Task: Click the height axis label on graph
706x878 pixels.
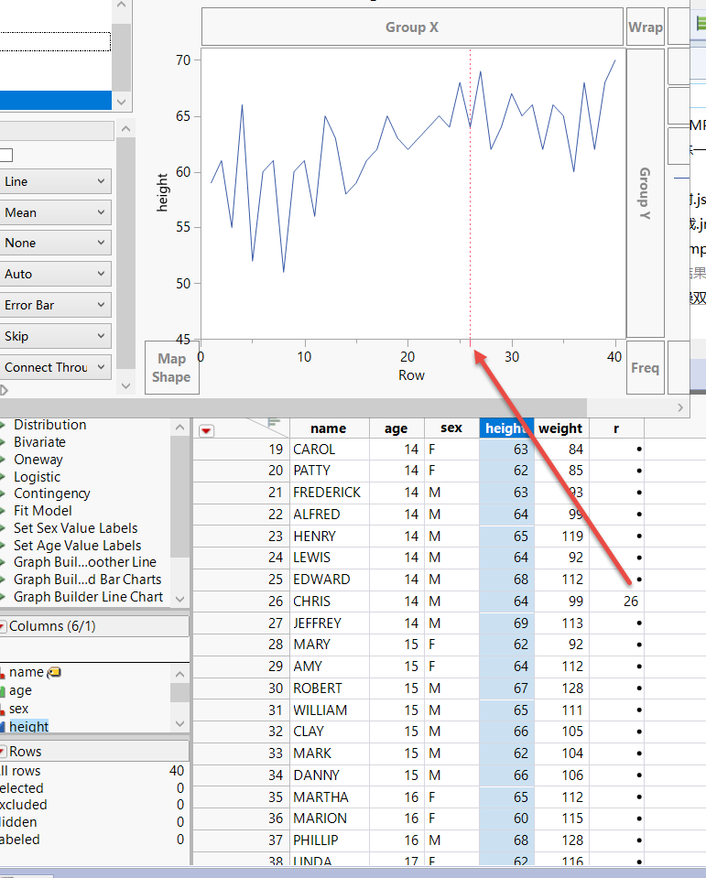Action: pos(162,192)
